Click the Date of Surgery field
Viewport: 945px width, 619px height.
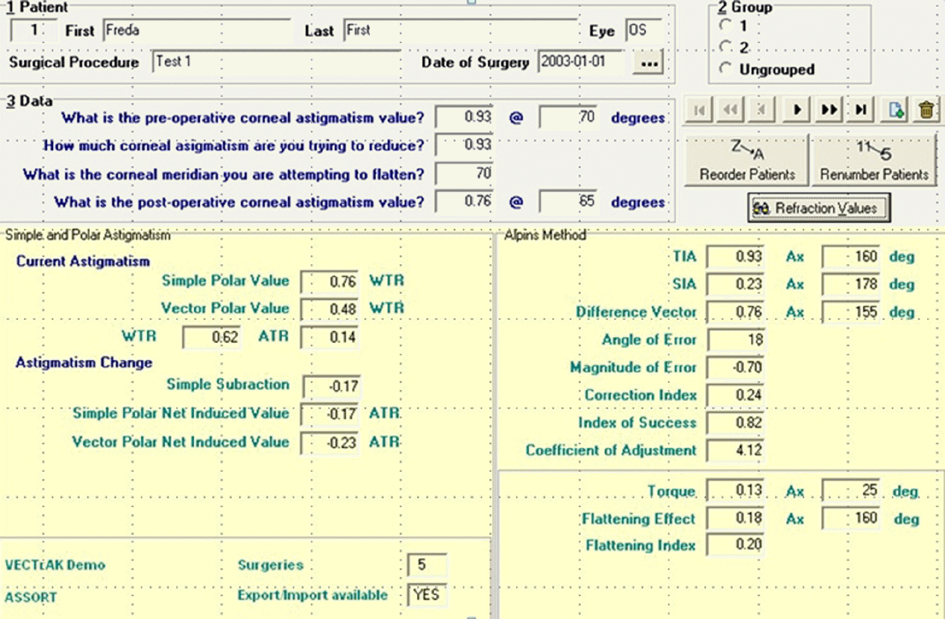581,62
